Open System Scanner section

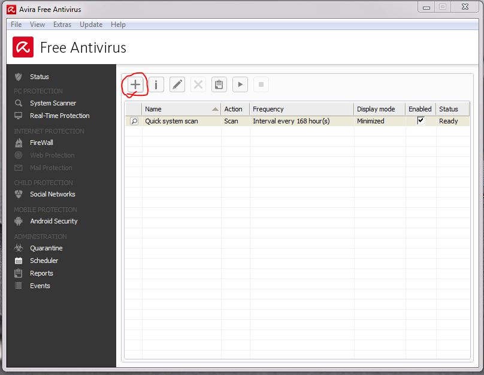click(x=53, y=103)
